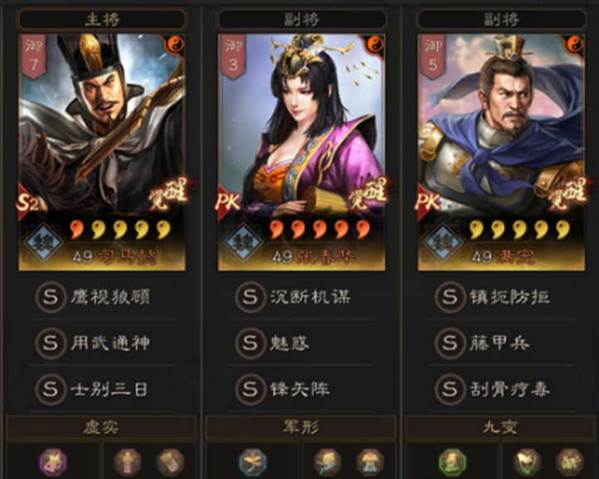
Task: Choose the 藤甲兵 skill
Action: click(501, 343)
